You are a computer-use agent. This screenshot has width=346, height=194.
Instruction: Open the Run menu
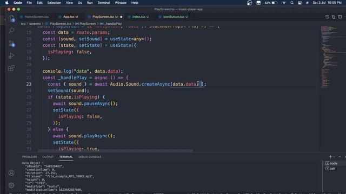(x=90, y=3)
